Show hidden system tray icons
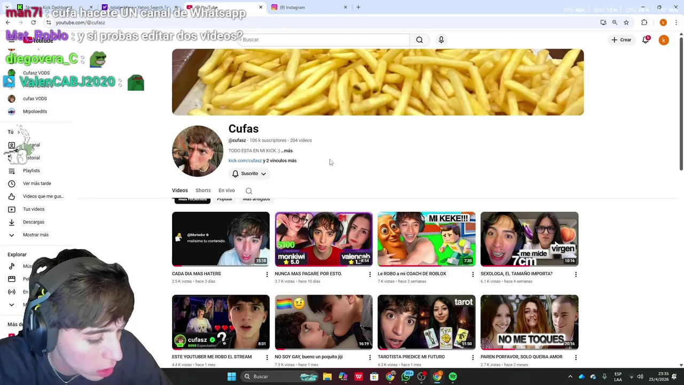Image resolution: width=684 pixels, height=385 pixels. pyautogui.click(x=570, y=376)
